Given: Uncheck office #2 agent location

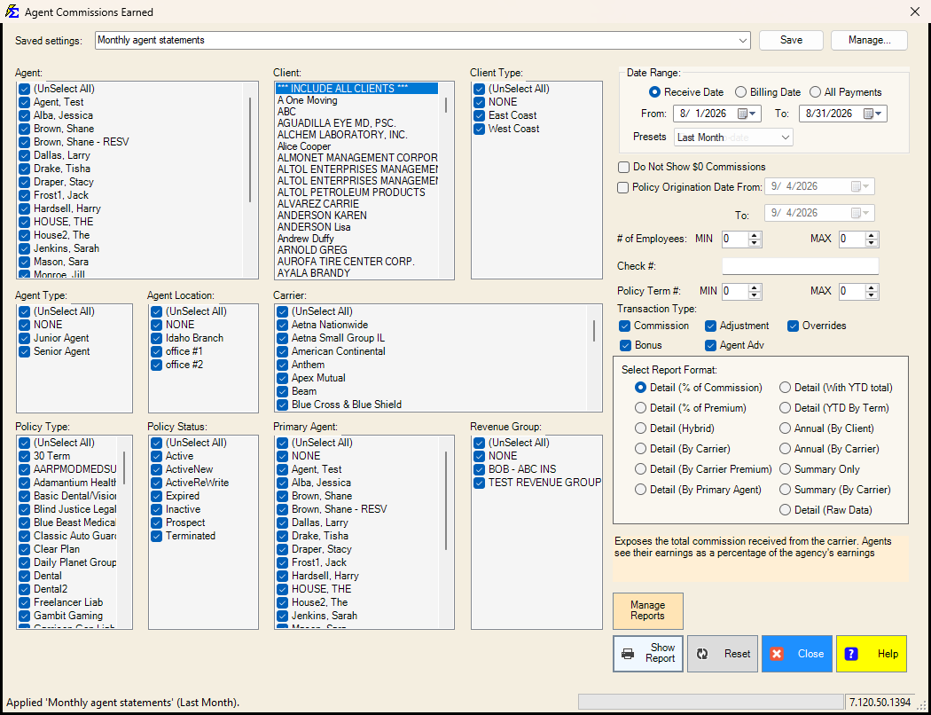Looking at the screenshot, I should click(156, 365).
